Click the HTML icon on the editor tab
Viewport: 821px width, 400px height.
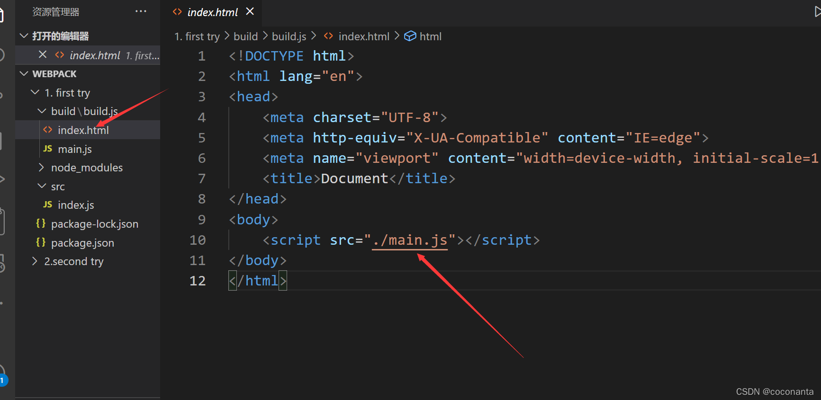[x=177, y=12]
